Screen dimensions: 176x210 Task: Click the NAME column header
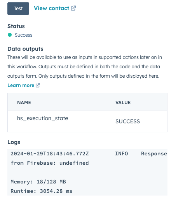pyautogui.click(x=24, y=103)
